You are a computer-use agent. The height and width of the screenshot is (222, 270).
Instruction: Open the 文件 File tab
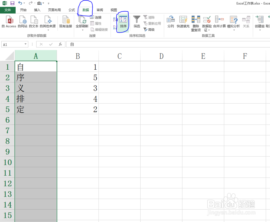point(8,10)
